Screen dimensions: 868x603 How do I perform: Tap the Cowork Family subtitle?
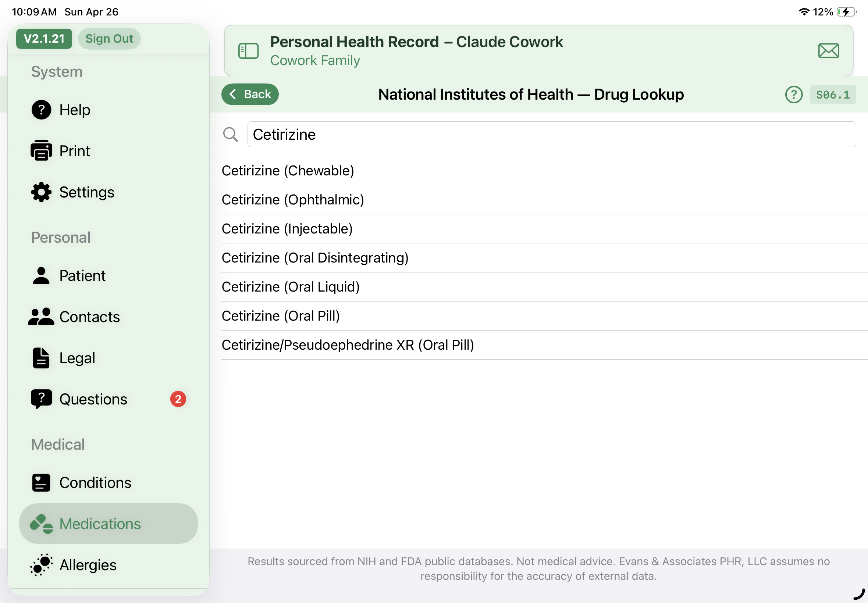[315, 60]
